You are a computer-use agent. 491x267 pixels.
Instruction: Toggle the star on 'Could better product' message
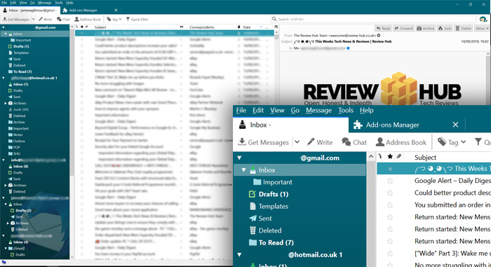pyautogui.click(x=390, y=193)
